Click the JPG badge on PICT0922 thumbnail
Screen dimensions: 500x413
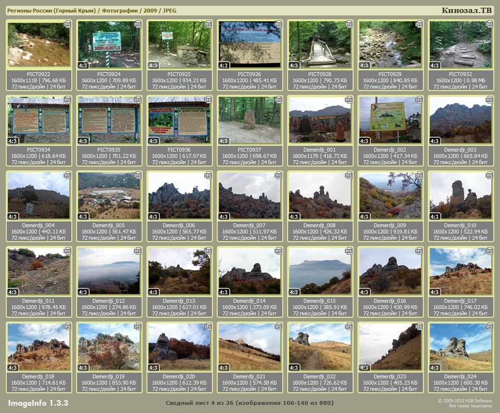click(x=68, y=24)
